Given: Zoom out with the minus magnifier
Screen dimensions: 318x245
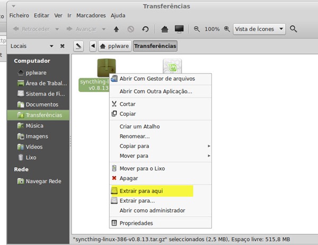Looking at the screenshot, I should point(197,29).
